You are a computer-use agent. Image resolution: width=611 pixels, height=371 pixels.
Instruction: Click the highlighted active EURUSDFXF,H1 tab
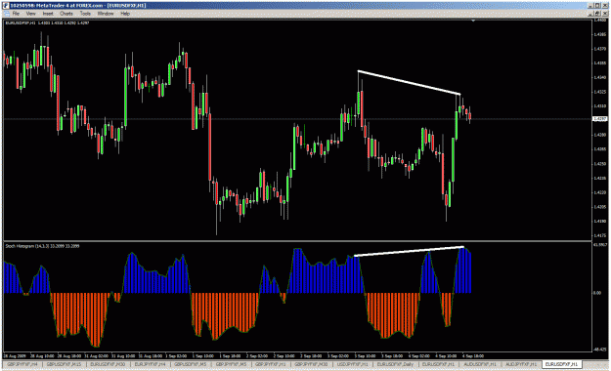pos(562,364)
